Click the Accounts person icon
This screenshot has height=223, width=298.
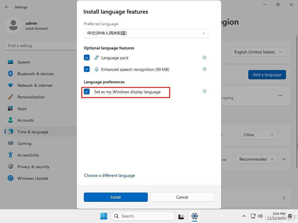pyautogui.click(x=10, y=120)
